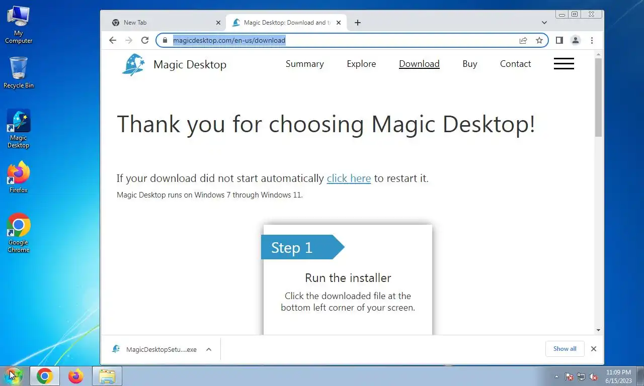Show hidden tray icons arrow

556,376
